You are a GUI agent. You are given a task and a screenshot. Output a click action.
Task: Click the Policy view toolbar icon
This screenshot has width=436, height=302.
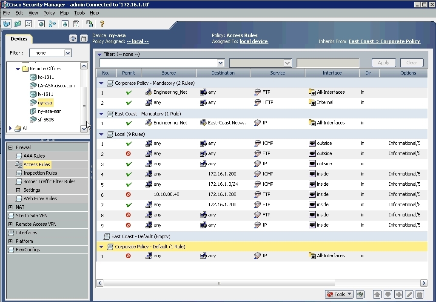[x=28, y=24]
